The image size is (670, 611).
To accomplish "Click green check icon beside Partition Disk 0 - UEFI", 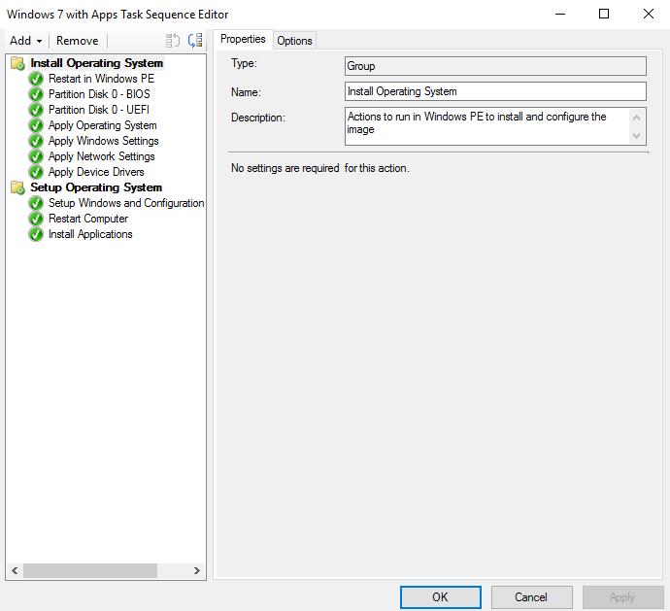I will coord(36,110).
